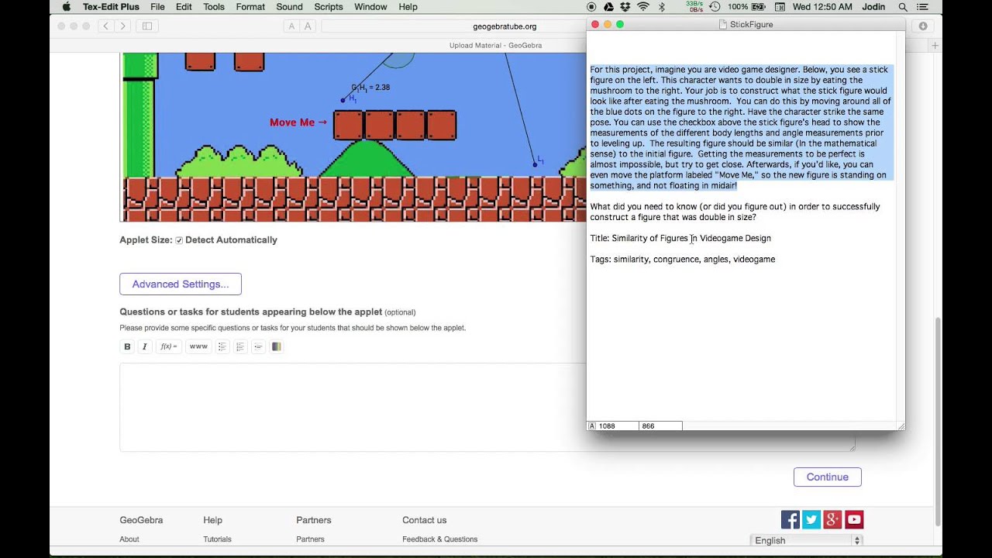
Task: Open GeoGebra Twitter page icon
Action: pyautogui.click(x=811, y=519)
